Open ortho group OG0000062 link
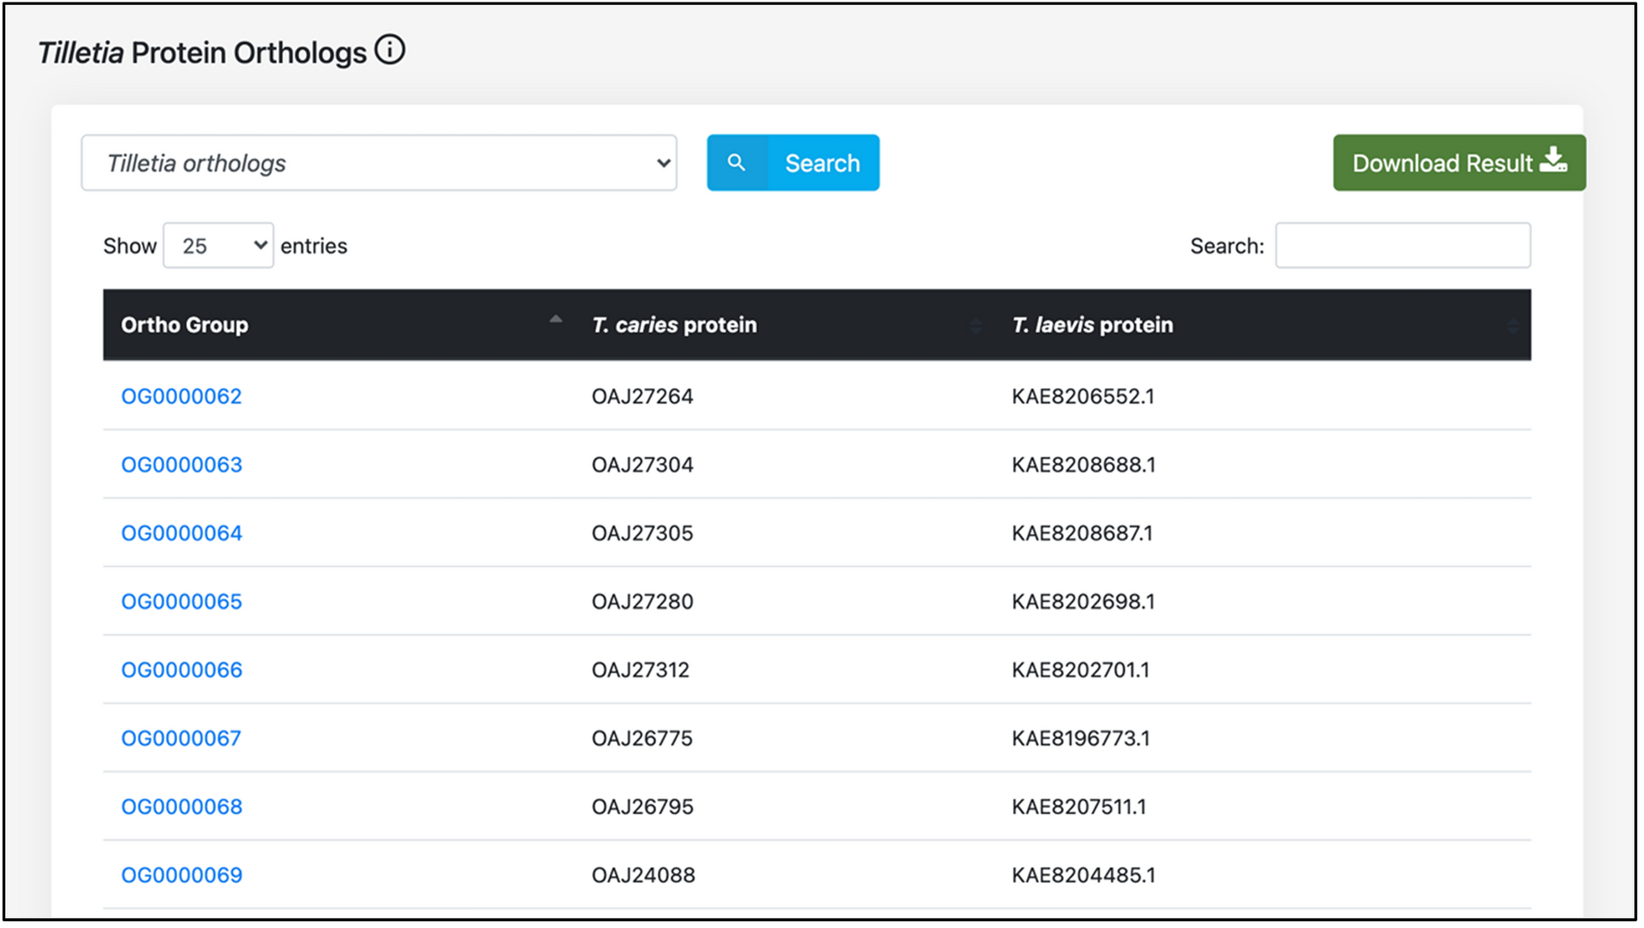The image size is (1644, 928). pyautogui.click(x=181, y=396)
